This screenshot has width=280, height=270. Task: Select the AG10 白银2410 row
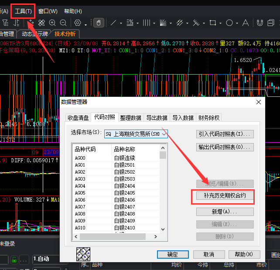tap(116, 228)
